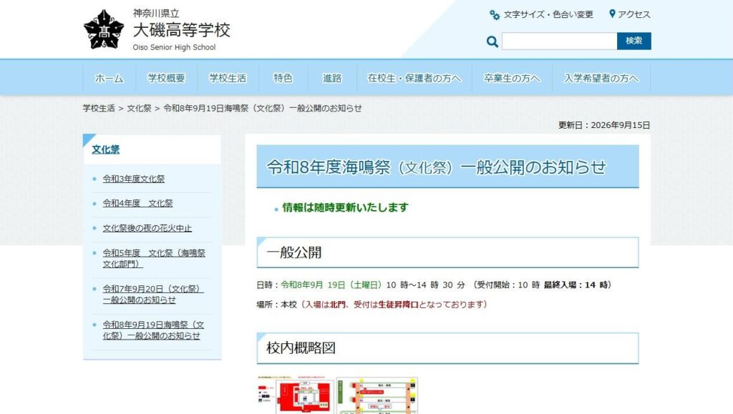Click the Oiso High School crest logo
Viewport: 733px width, 414px height.
tap(104, 29)
